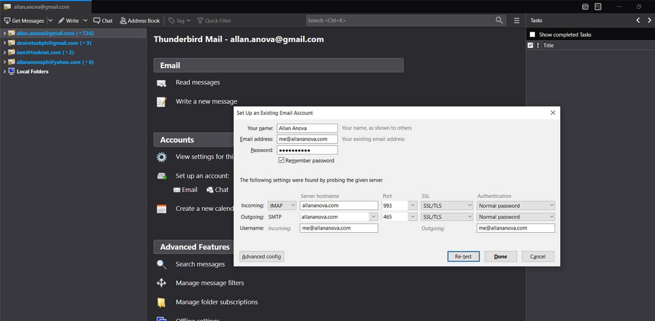
Task: Open the calendar tab icon
Action: (585, 7)
